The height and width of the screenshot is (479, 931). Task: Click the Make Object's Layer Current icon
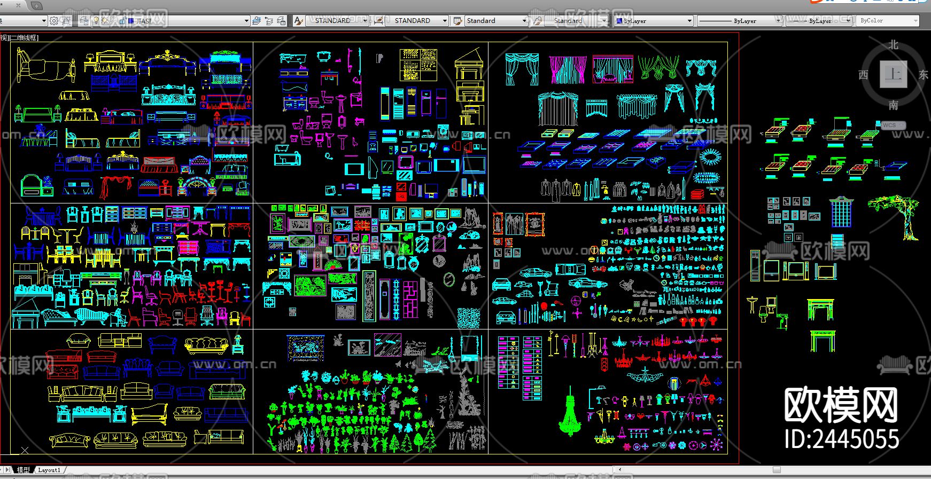click(257, 21)
